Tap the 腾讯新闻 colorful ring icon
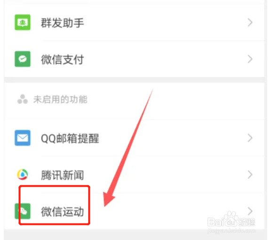Image resolution: width=271 pixels, height=240 pixels. coord(23,174)
